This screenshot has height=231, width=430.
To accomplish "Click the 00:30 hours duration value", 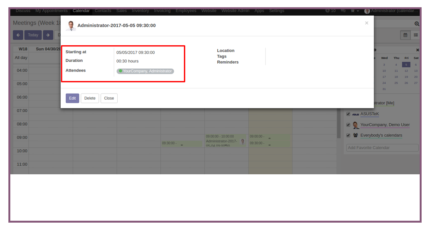I will point(128,61).
